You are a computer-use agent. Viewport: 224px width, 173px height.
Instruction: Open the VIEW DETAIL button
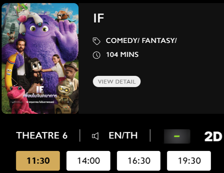[x=116, y=81]
